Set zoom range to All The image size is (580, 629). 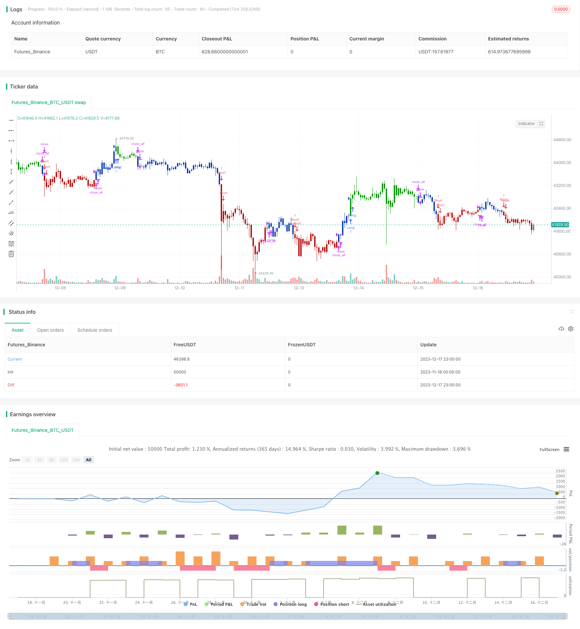(x=88, y=460)
